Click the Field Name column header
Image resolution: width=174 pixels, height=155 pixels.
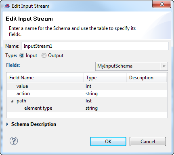(45, 78)
